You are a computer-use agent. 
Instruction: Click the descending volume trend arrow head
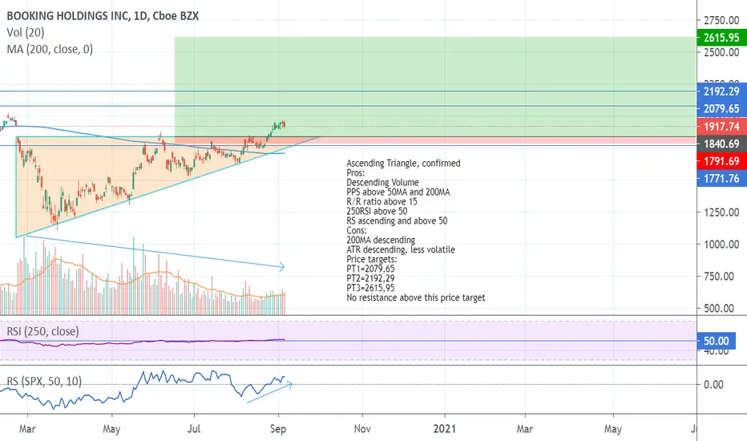pos(281,267)
